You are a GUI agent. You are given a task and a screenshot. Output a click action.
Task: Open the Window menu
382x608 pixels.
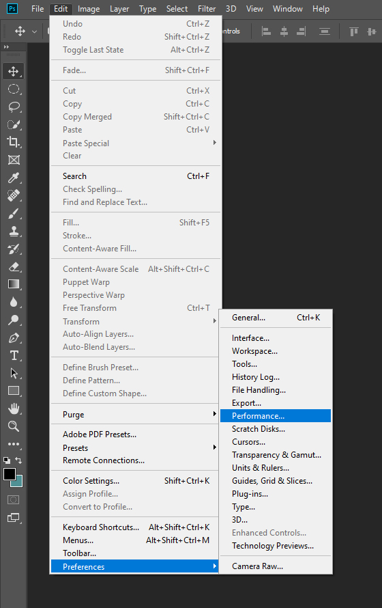click(x=288, y=8)
